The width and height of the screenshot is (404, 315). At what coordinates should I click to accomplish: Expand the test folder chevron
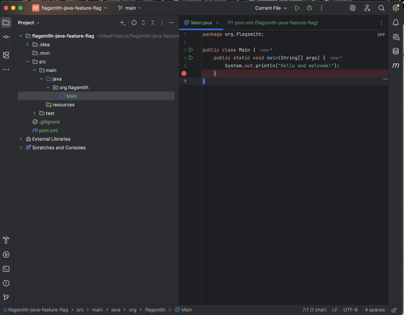[x=34, y=113]
